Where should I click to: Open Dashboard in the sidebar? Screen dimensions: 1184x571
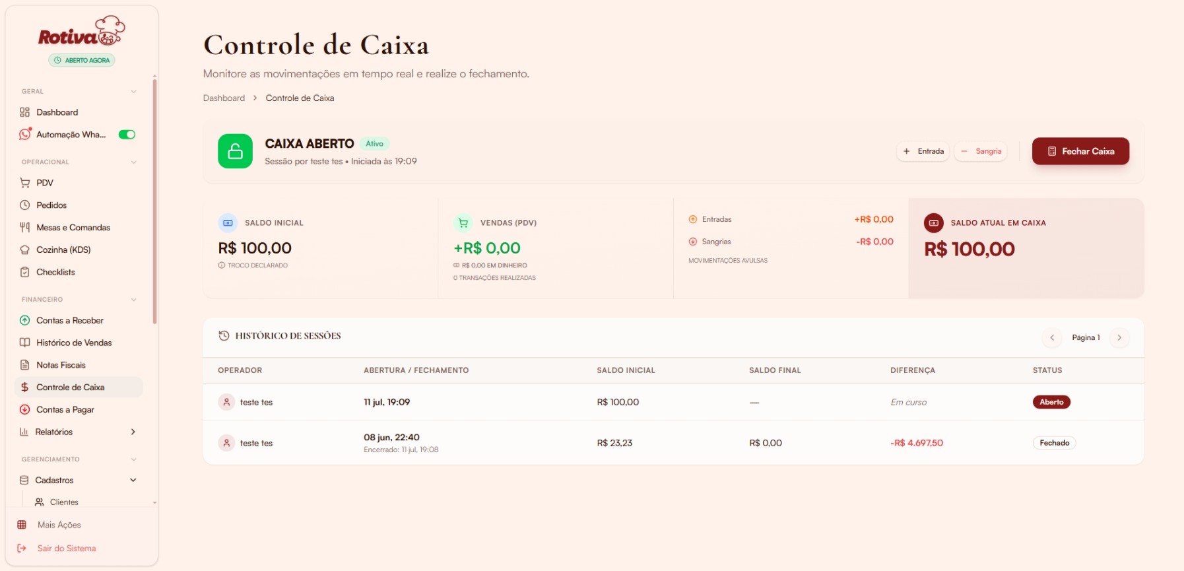[79, 112]
